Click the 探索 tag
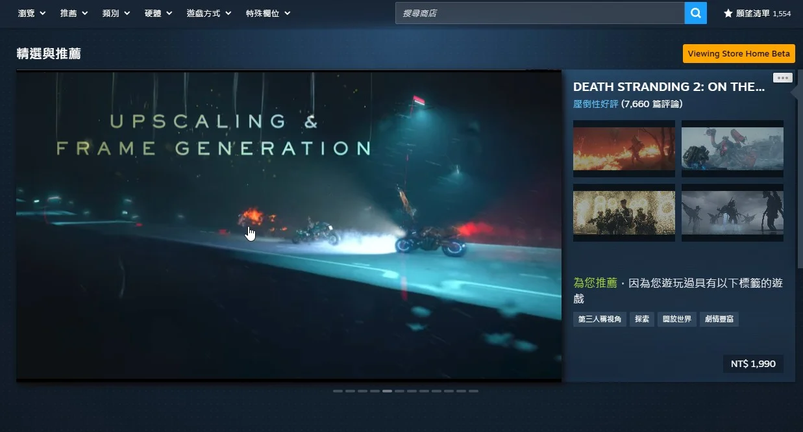 641,319
